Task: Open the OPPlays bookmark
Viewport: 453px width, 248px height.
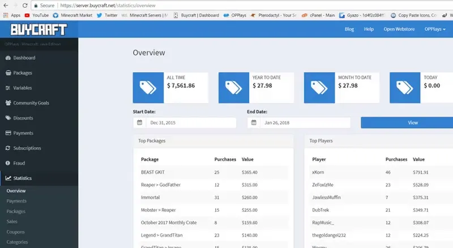Action: [x=235, y=15]
